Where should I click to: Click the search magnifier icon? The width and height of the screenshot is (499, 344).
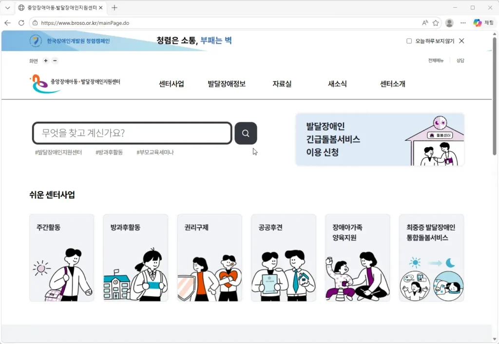(246, 133)
